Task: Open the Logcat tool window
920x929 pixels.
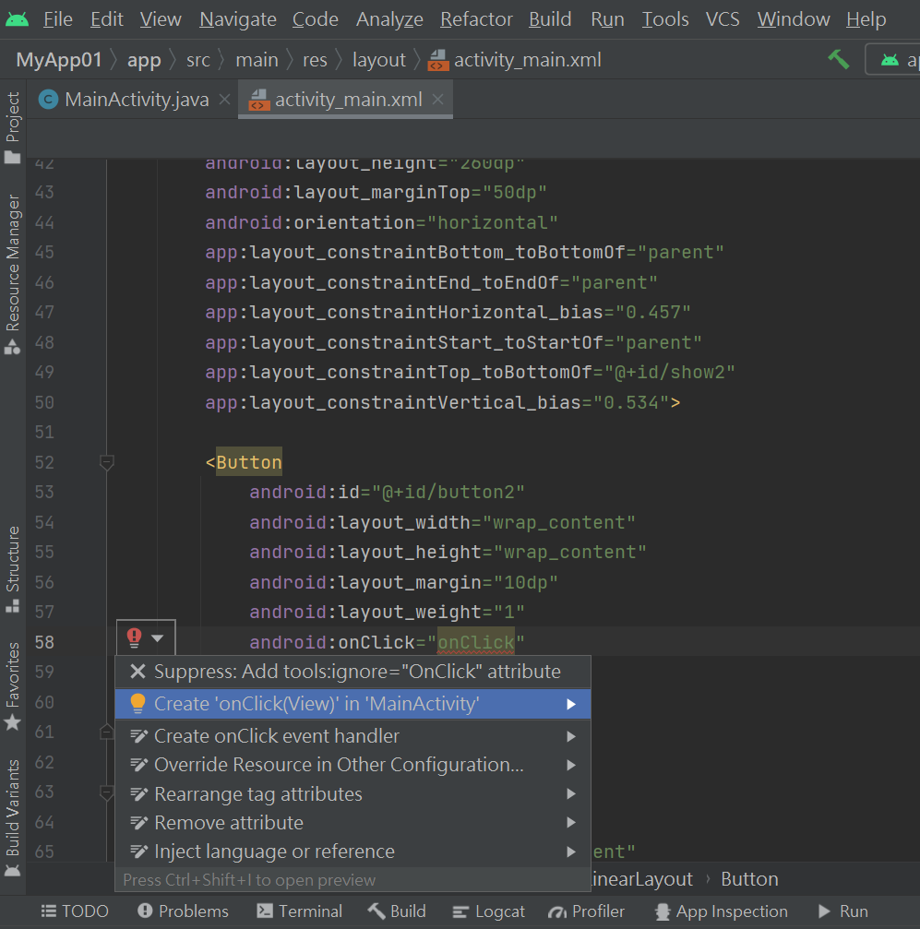Action: pos(488,911)
